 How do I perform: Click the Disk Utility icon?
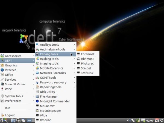(37, 92)
